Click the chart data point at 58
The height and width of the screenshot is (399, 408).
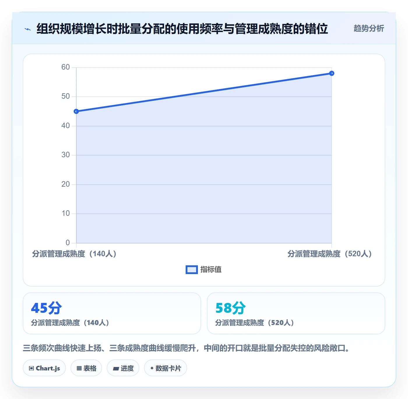pos(332,73)
